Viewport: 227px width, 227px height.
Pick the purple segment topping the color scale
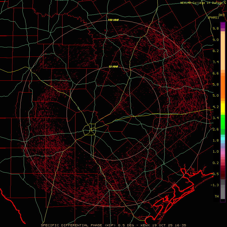[x=223, y=25]
